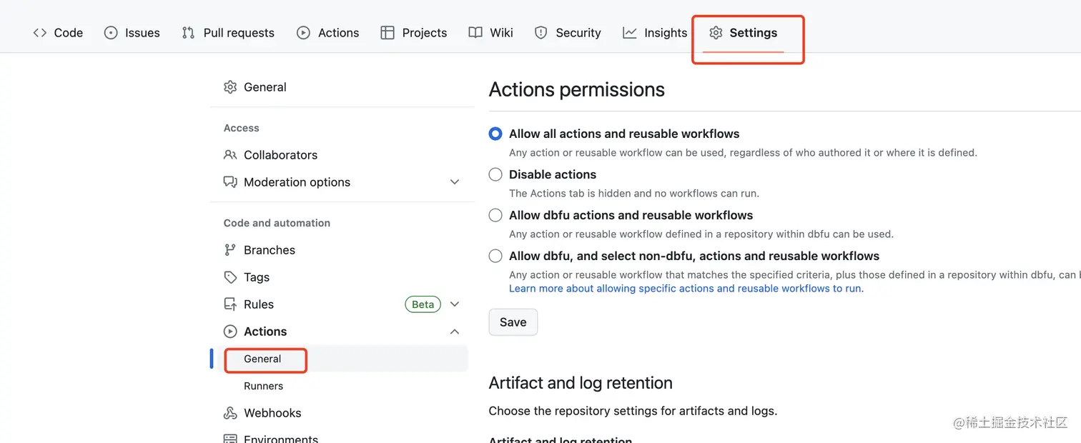The height and width of the screenshot is (443, 1081).
Task: Click the Insights graph icon
Action: pyautogui.click(x=629, y=33)
